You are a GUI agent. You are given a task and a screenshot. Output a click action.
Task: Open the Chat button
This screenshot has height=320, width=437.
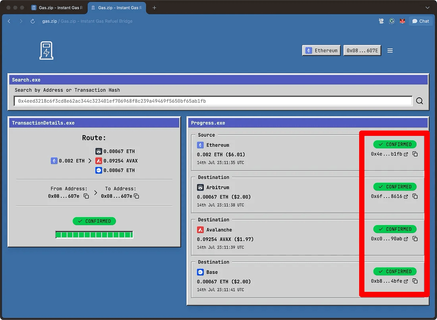pyautogui.click(x=421, y=21)
